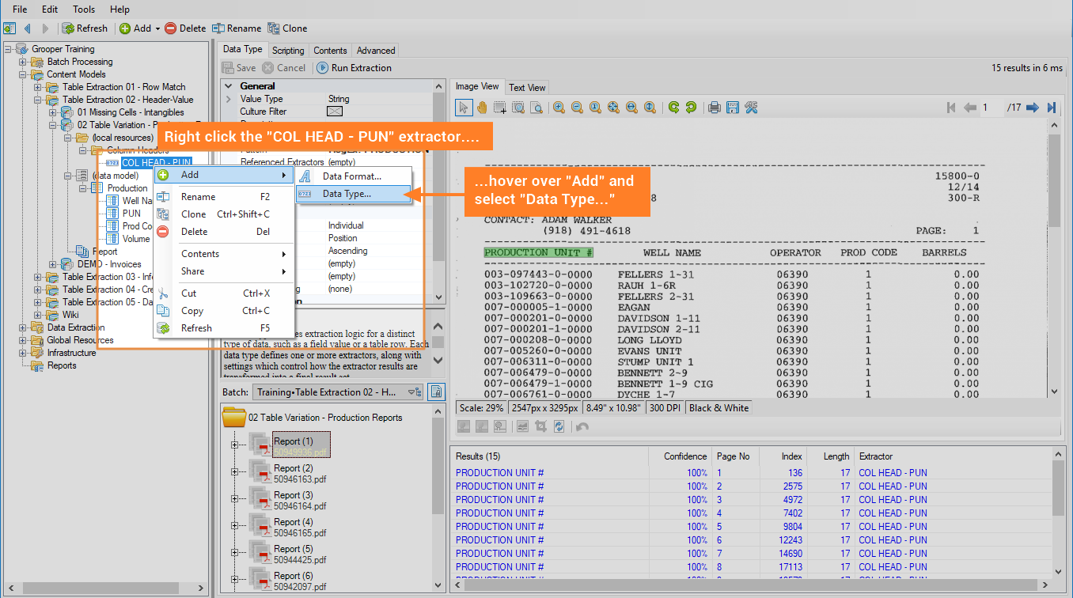Select the hand pan tool in image viewer

coord(481,108)
